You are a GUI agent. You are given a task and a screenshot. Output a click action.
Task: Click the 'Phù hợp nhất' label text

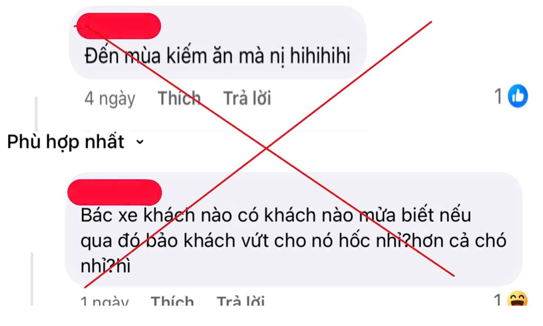click(x=66, y=142)
